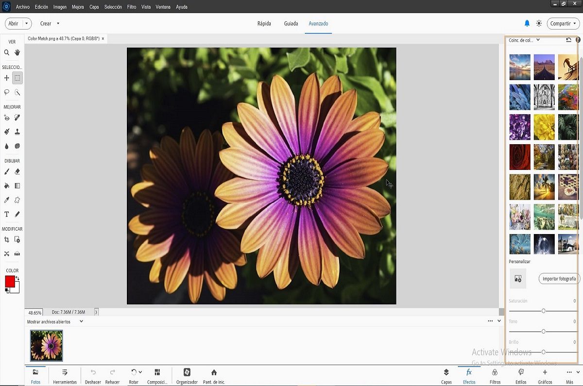Select the Type text tool
Viewport: 583px width, 386px height.
[7, 214]
